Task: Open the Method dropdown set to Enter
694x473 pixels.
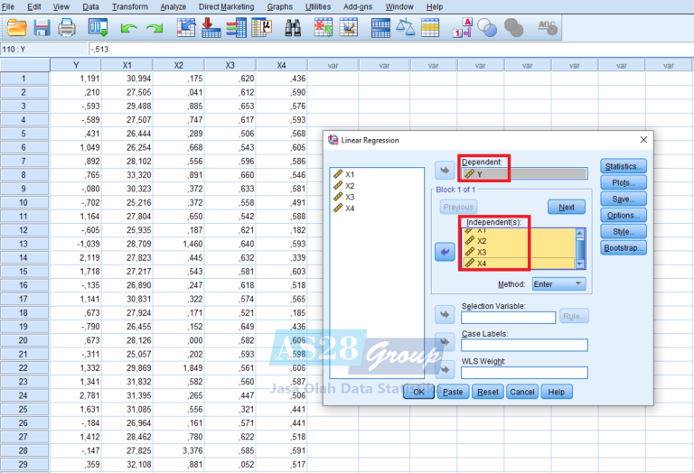Action: pos(558,283)
